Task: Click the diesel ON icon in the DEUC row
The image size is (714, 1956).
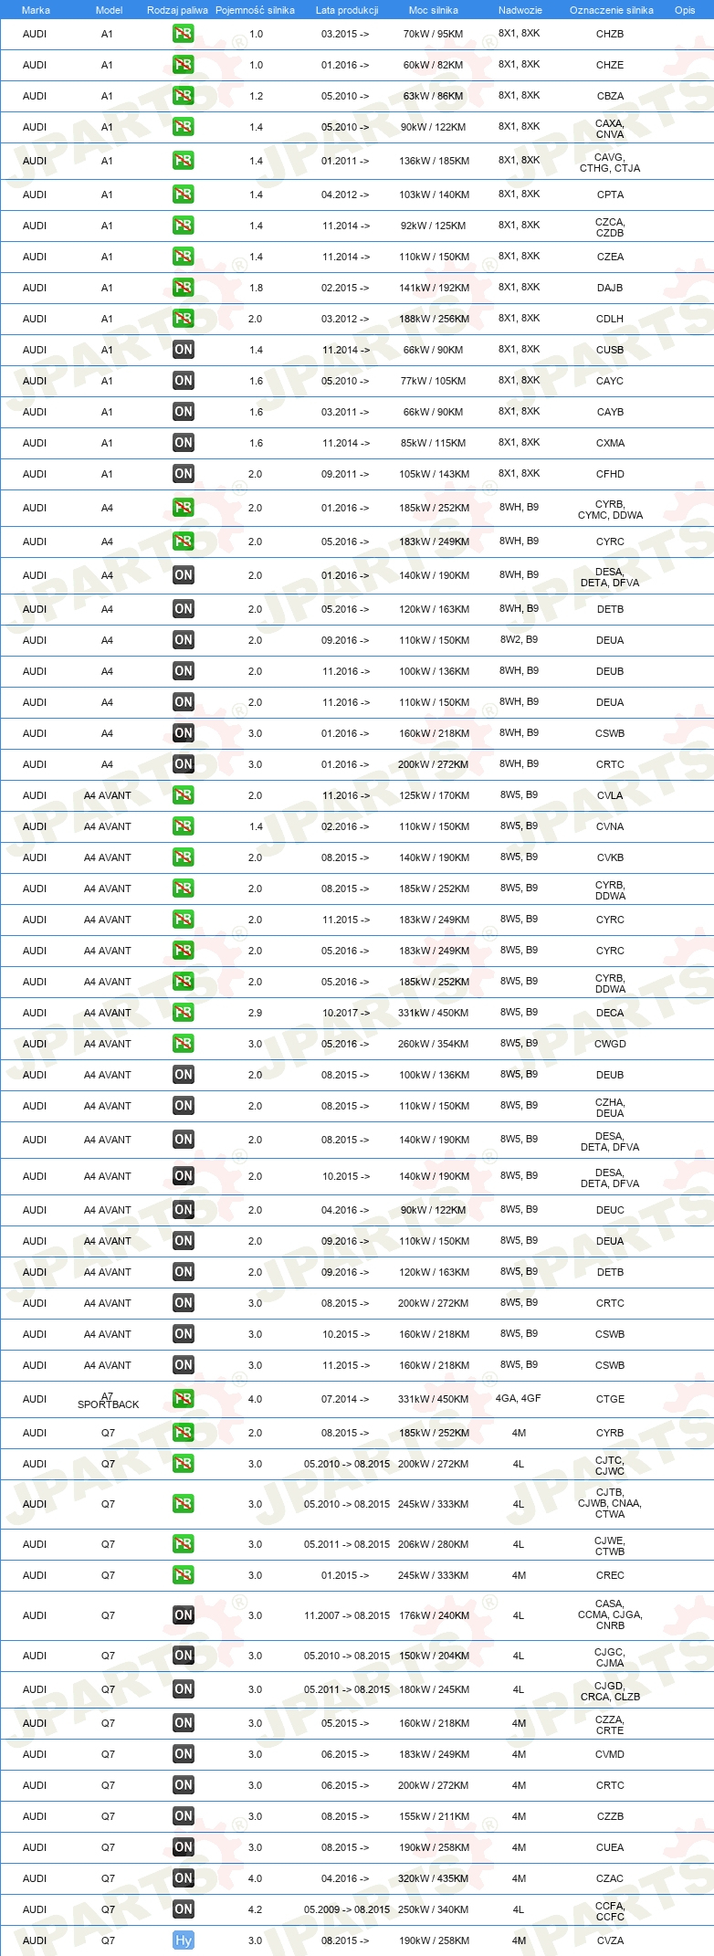Action: pyautogui.click(x=183, y=1210)
